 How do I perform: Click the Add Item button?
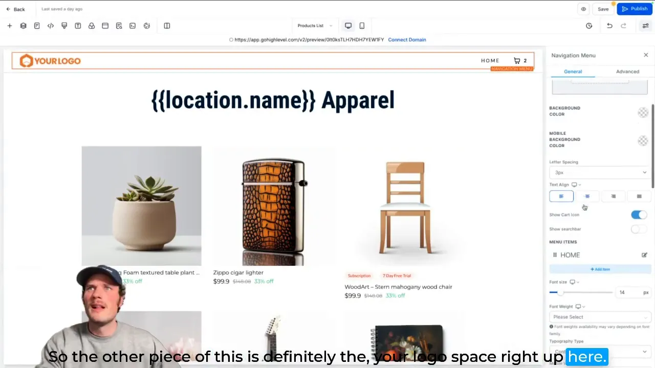coord(600,269)
